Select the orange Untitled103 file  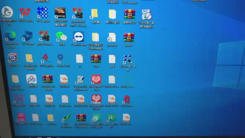112,99
